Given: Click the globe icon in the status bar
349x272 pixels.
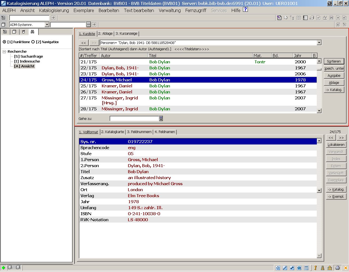Looking at the screenshot, I should (299, 268).
